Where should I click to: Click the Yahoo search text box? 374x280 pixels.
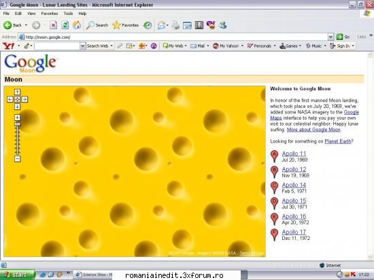57,46
